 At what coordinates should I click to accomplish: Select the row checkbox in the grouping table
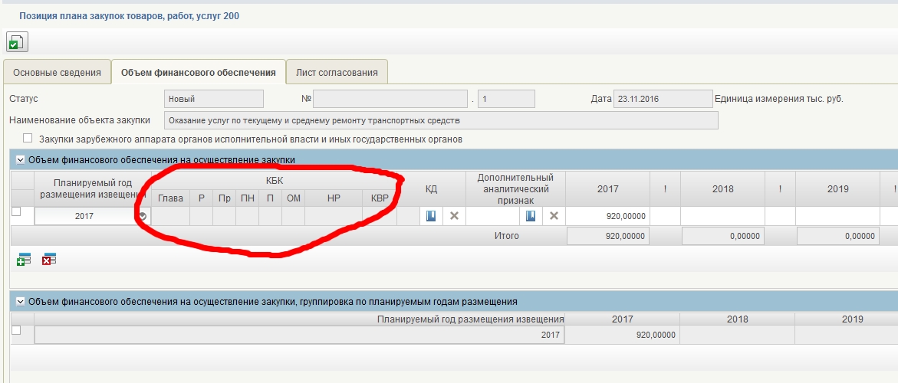pos(16,331)
